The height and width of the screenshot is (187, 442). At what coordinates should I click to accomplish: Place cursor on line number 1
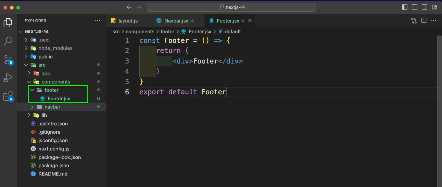pyautogui.click(x=127, y=40)
